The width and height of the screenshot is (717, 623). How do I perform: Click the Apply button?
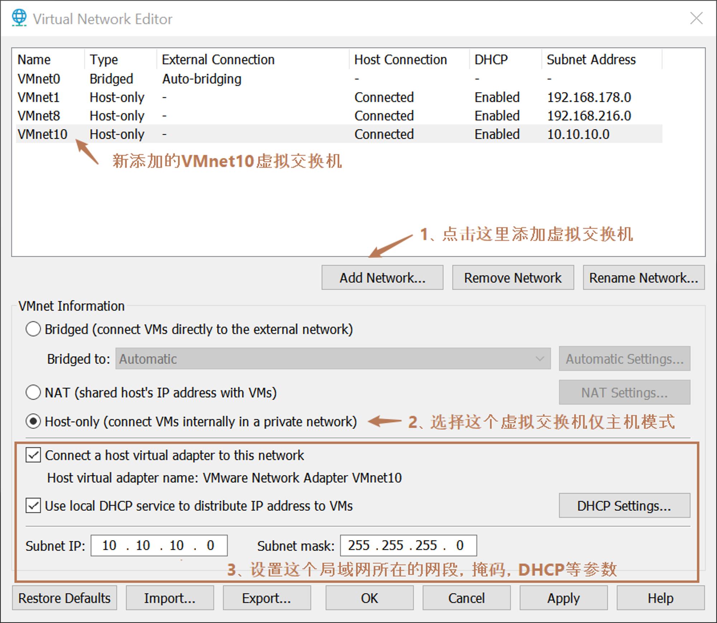(564, 598)
